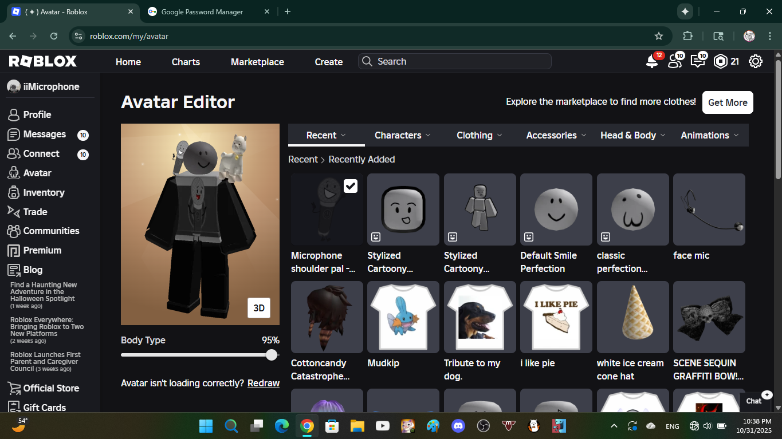The height and width of the screenshot is (439, 782).
Task: Click the Body Type slider handle
Action: 272,355
